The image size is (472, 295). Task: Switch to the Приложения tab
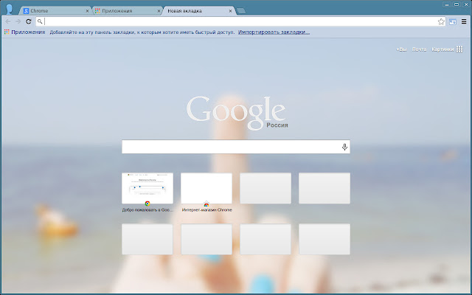[x=128, y=11]
